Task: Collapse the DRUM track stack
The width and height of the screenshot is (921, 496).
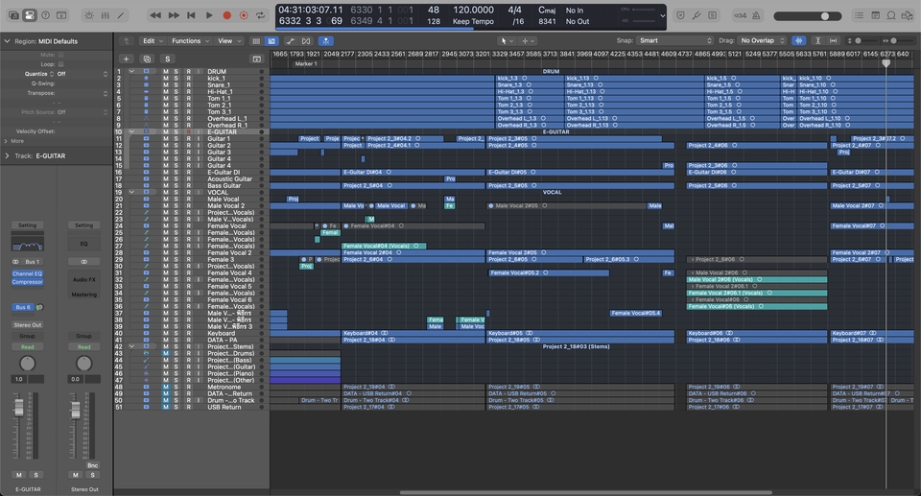Action: tap(131, 71)
